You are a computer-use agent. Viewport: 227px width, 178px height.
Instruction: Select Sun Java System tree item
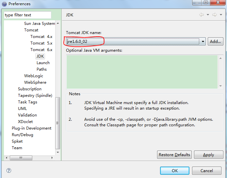coord(40,24)
